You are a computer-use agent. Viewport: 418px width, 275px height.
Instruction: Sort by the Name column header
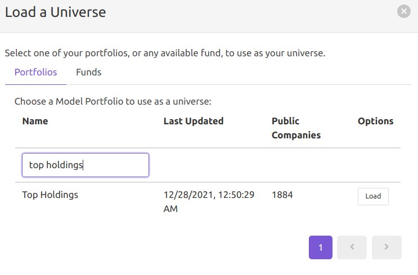click(x=35, y=121)
